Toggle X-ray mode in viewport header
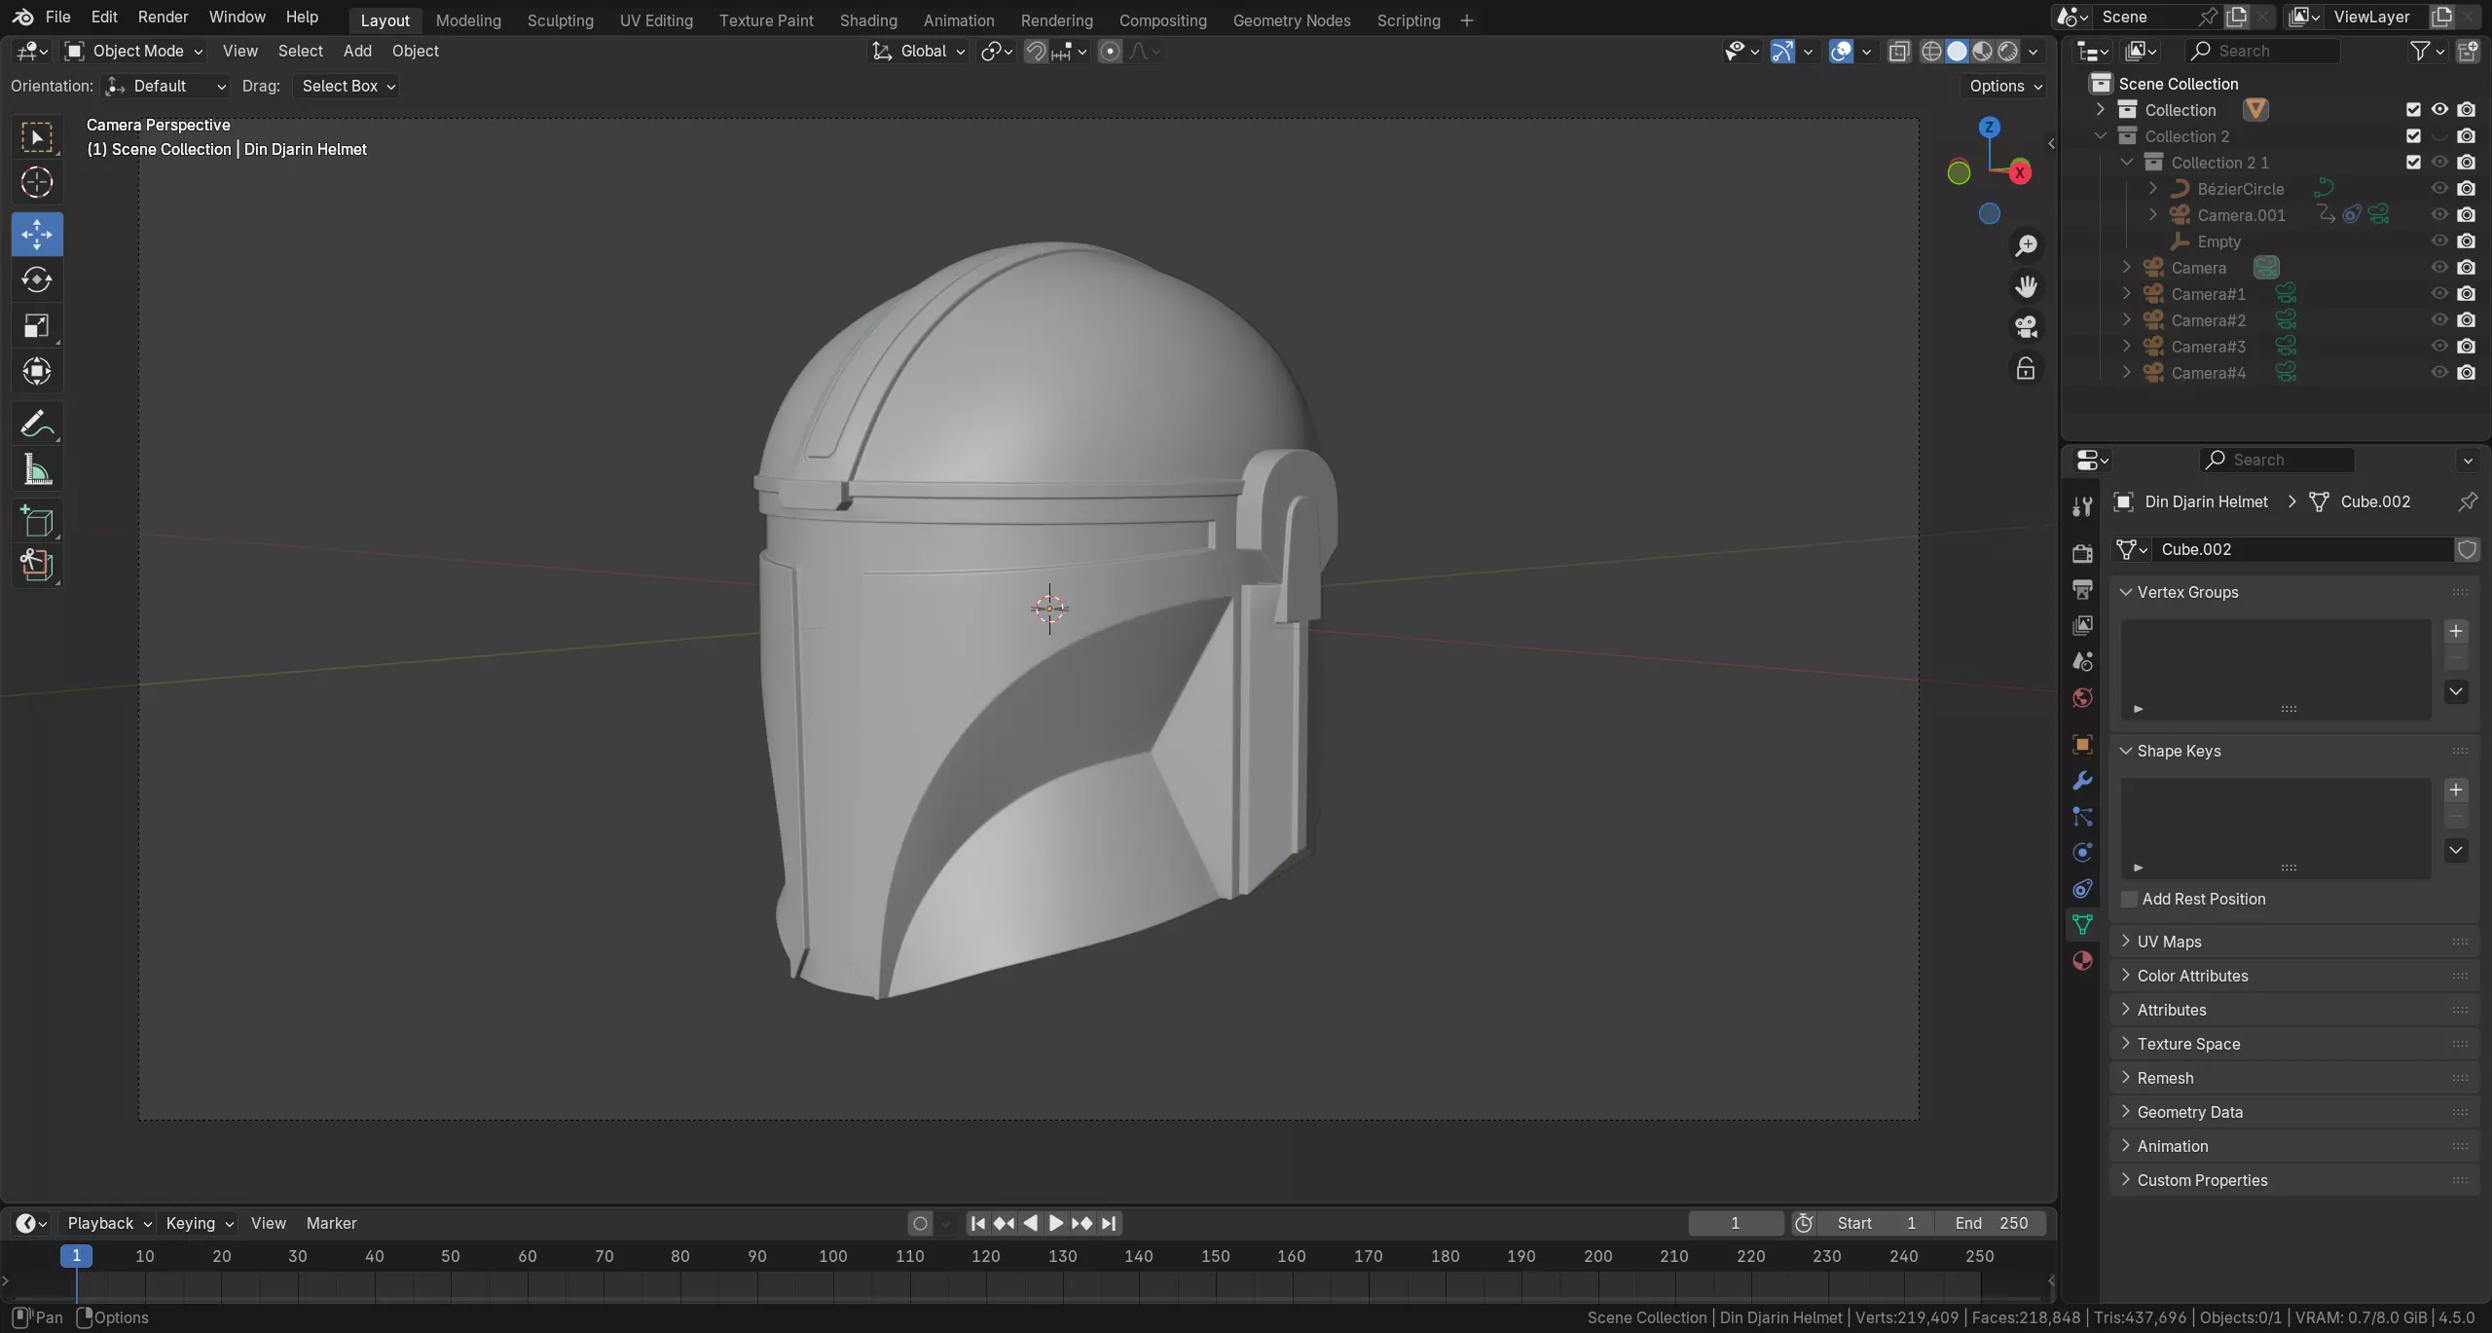The height and width of the screenshot is (1333, 2492). click(1899, 52)
